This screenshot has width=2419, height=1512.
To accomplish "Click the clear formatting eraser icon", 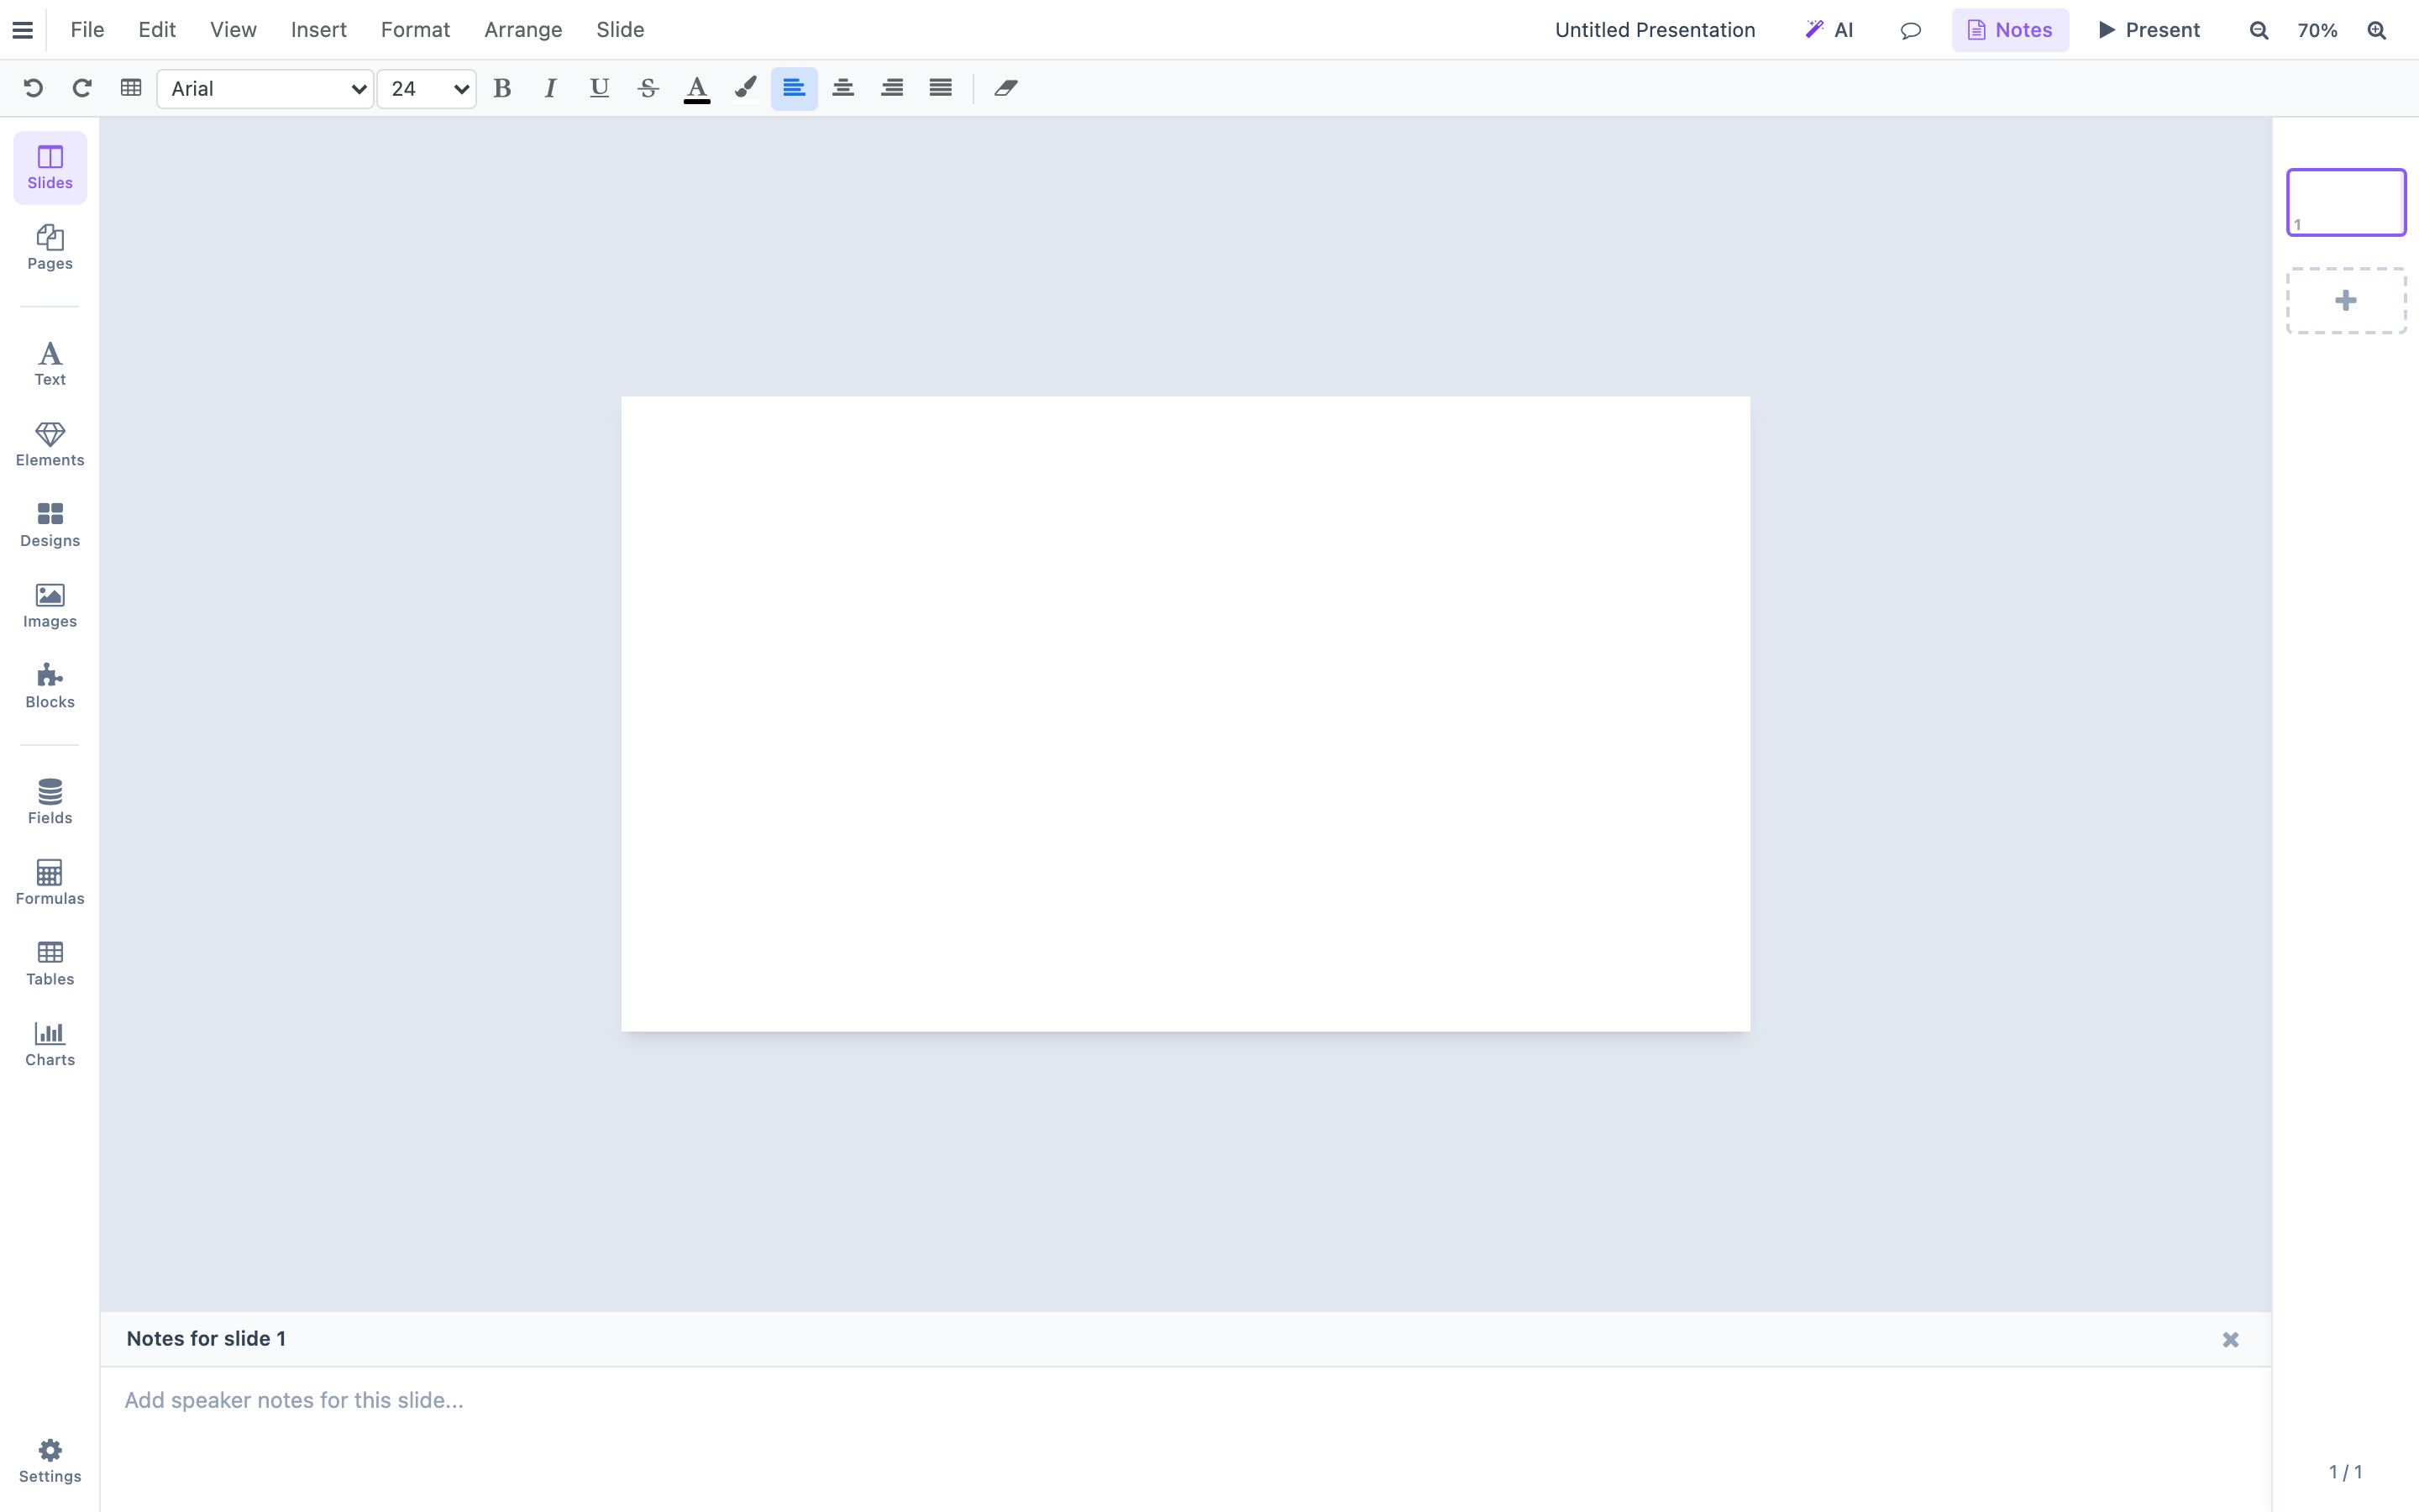I will coord(1005,88).
